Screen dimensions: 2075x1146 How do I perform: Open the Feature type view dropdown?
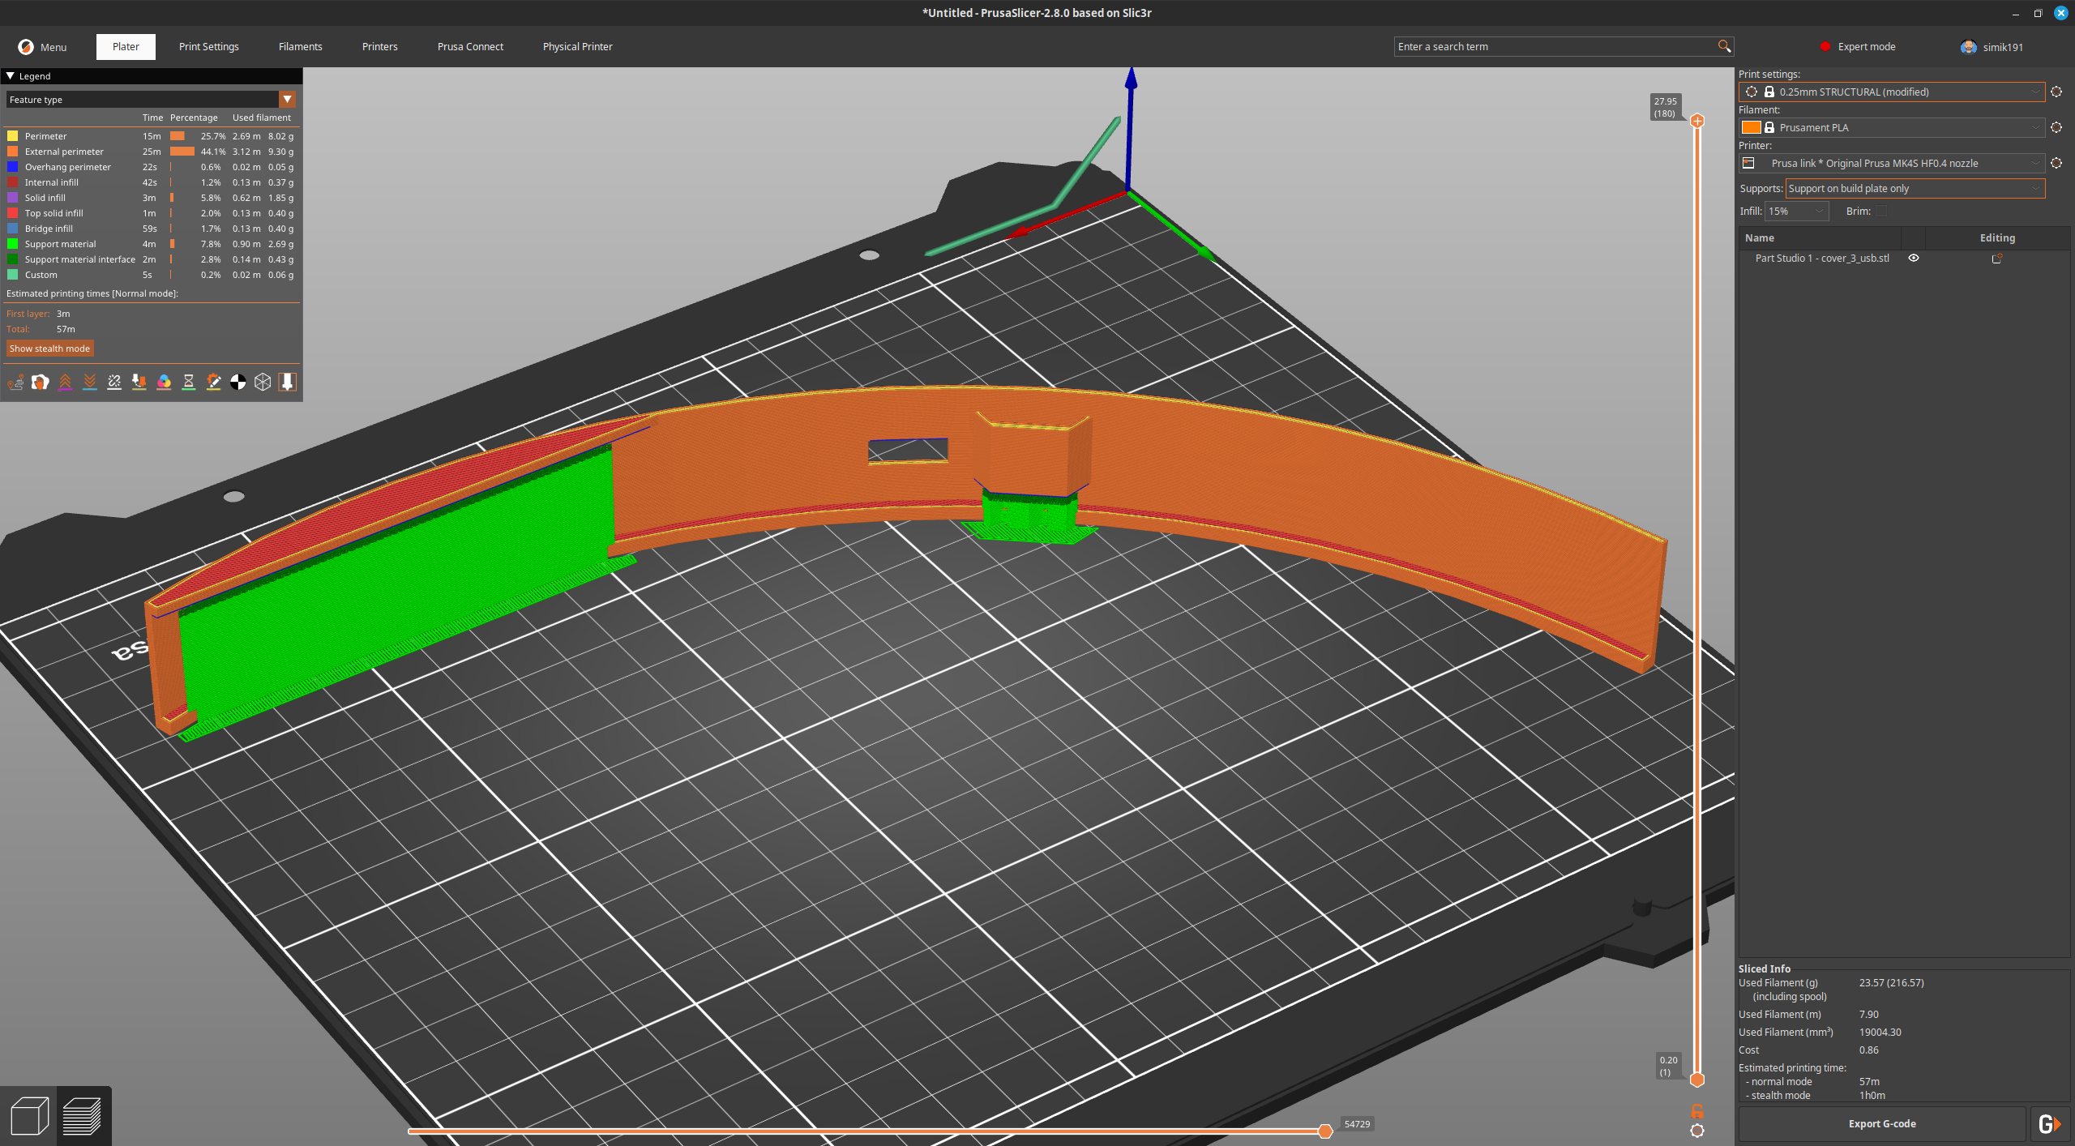151,99
